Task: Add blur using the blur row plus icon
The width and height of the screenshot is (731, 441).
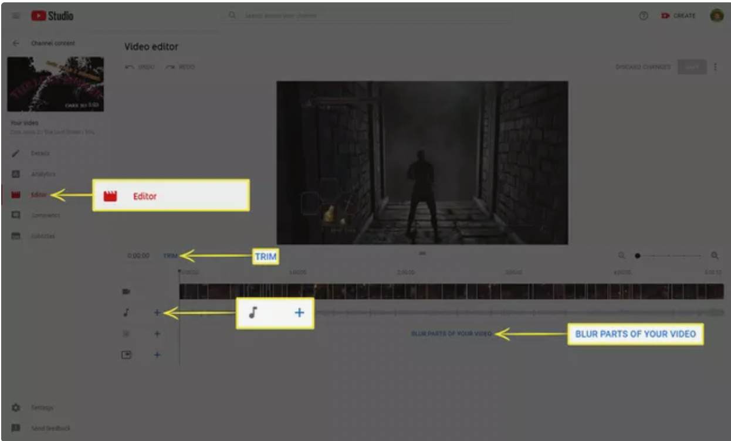Action: 157,334
